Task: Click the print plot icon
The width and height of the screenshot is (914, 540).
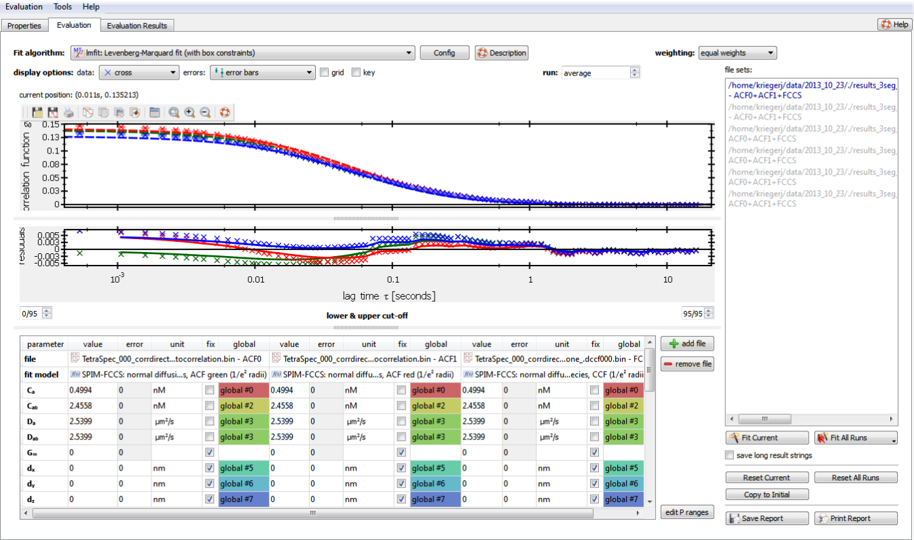Action: pyautogui.click(x=68, y=113)
